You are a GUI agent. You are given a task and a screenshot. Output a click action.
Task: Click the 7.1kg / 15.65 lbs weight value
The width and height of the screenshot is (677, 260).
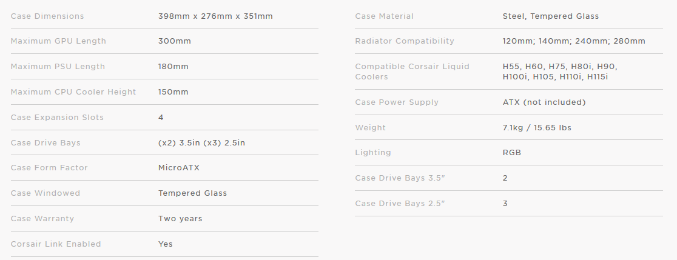pos(537,128)
